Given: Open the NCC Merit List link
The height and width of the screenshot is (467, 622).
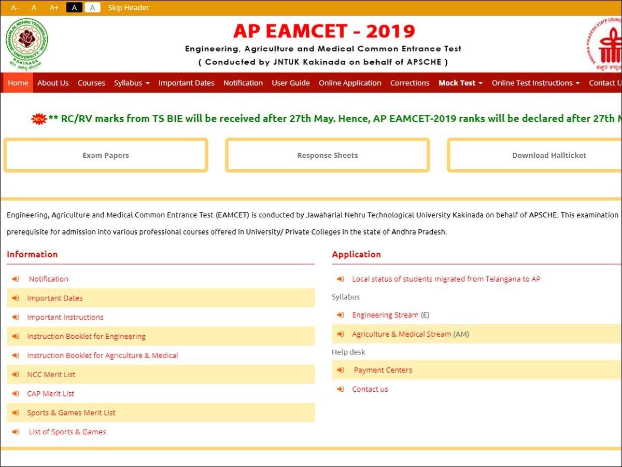Looking at the screenshot, I should click(51, 375).
